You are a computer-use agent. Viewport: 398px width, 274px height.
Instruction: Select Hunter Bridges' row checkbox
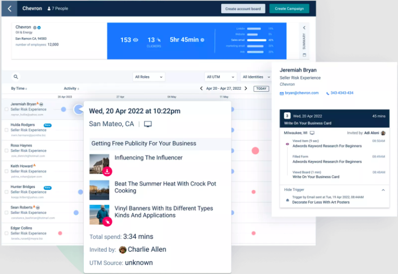click(x=6, y=191)
